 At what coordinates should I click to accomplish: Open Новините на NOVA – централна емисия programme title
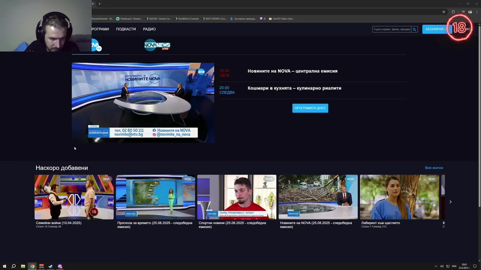pos(292,71)
